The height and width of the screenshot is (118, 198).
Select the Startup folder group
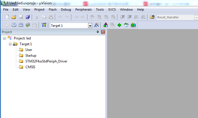31,56
